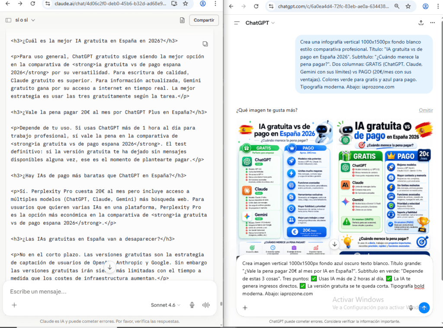Screen dimensions: 443x328
Task: Click heading '¿Cuál es la mejor IA gratuita'
Action: click(x=94, y=41)
